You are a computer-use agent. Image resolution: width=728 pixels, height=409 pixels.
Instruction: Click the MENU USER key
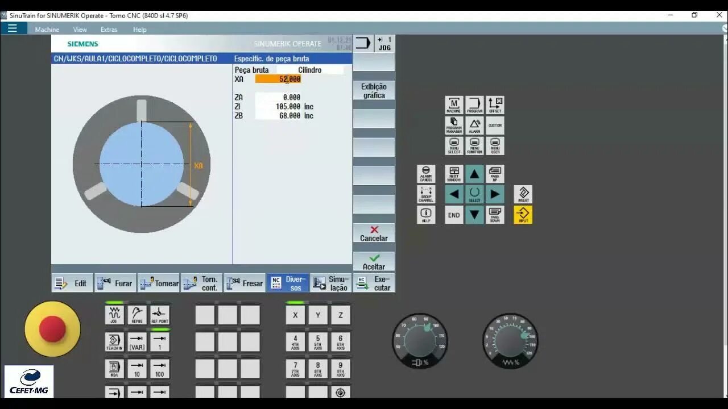point(495,146)
